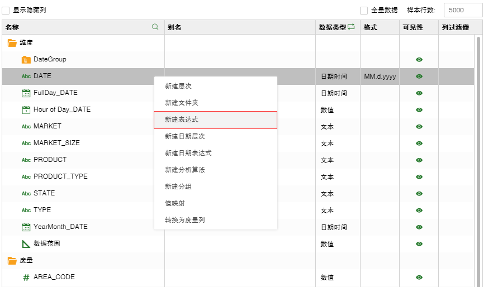Select 新建表达式 from the context menu
This screenshot has width=488, height=287.
point(215,119)
